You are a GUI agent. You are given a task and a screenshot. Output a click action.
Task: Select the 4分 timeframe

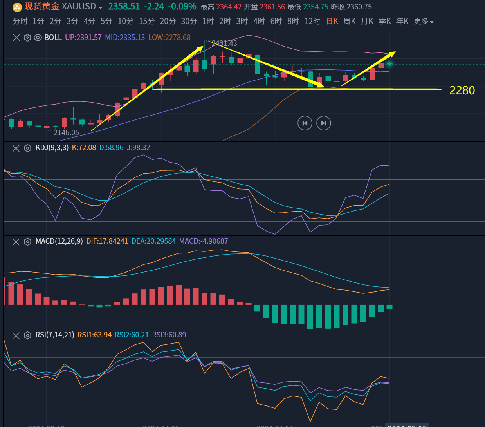(89, 21)
